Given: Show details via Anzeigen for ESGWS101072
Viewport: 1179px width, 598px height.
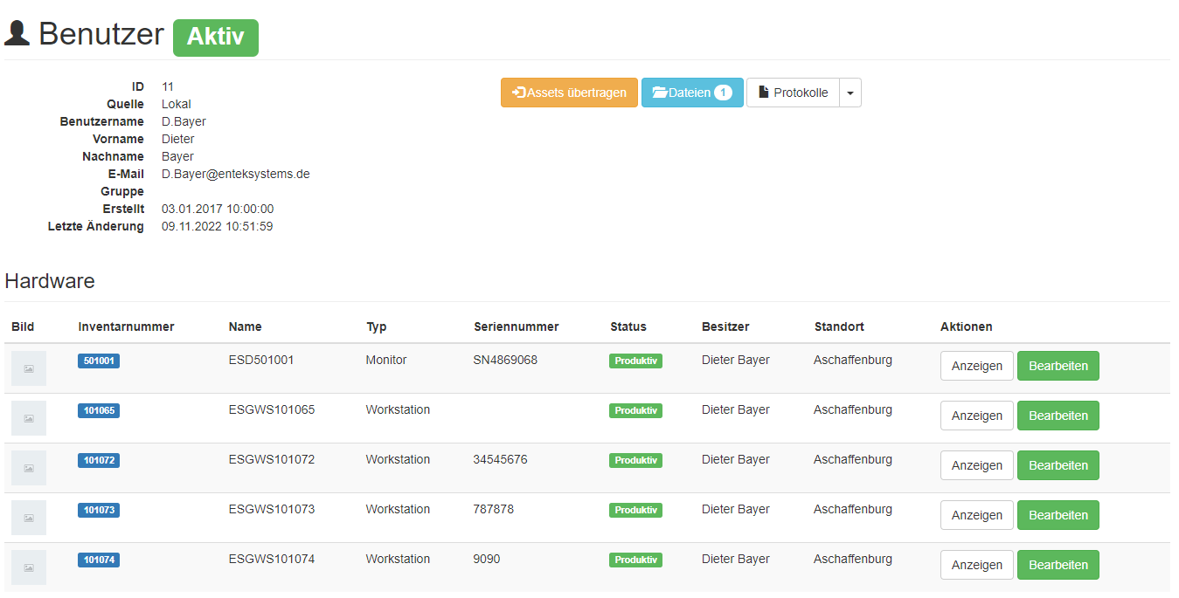Looking at the screenshot, I should click(x=976, y=465).
